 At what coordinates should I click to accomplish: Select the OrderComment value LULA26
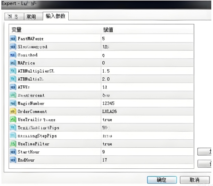point(109,112)
